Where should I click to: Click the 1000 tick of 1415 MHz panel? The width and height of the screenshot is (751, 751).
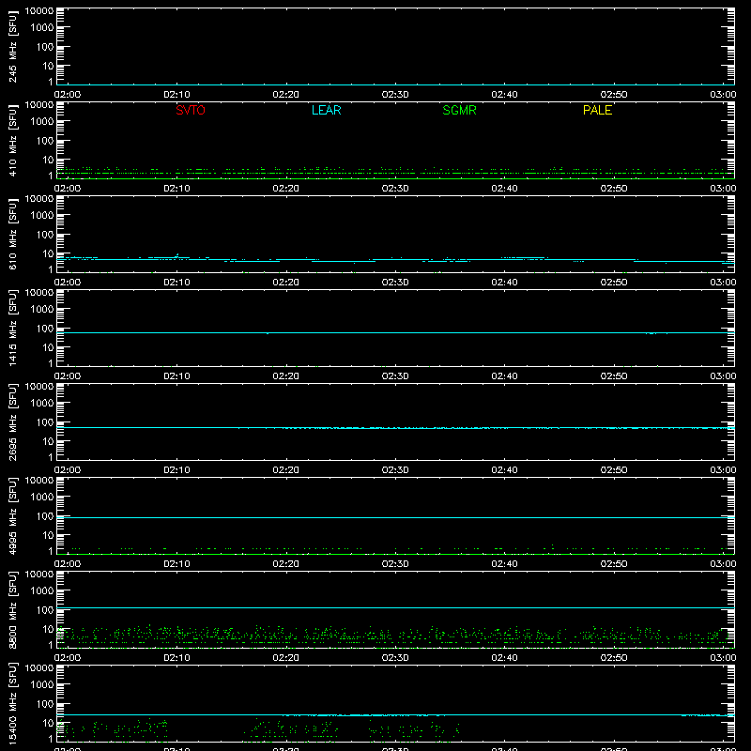tap(42, 310)
